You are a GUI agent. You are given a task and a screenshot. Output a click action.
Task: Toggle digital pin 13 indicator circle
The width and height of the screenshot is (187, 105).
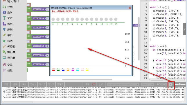(116, 19)
